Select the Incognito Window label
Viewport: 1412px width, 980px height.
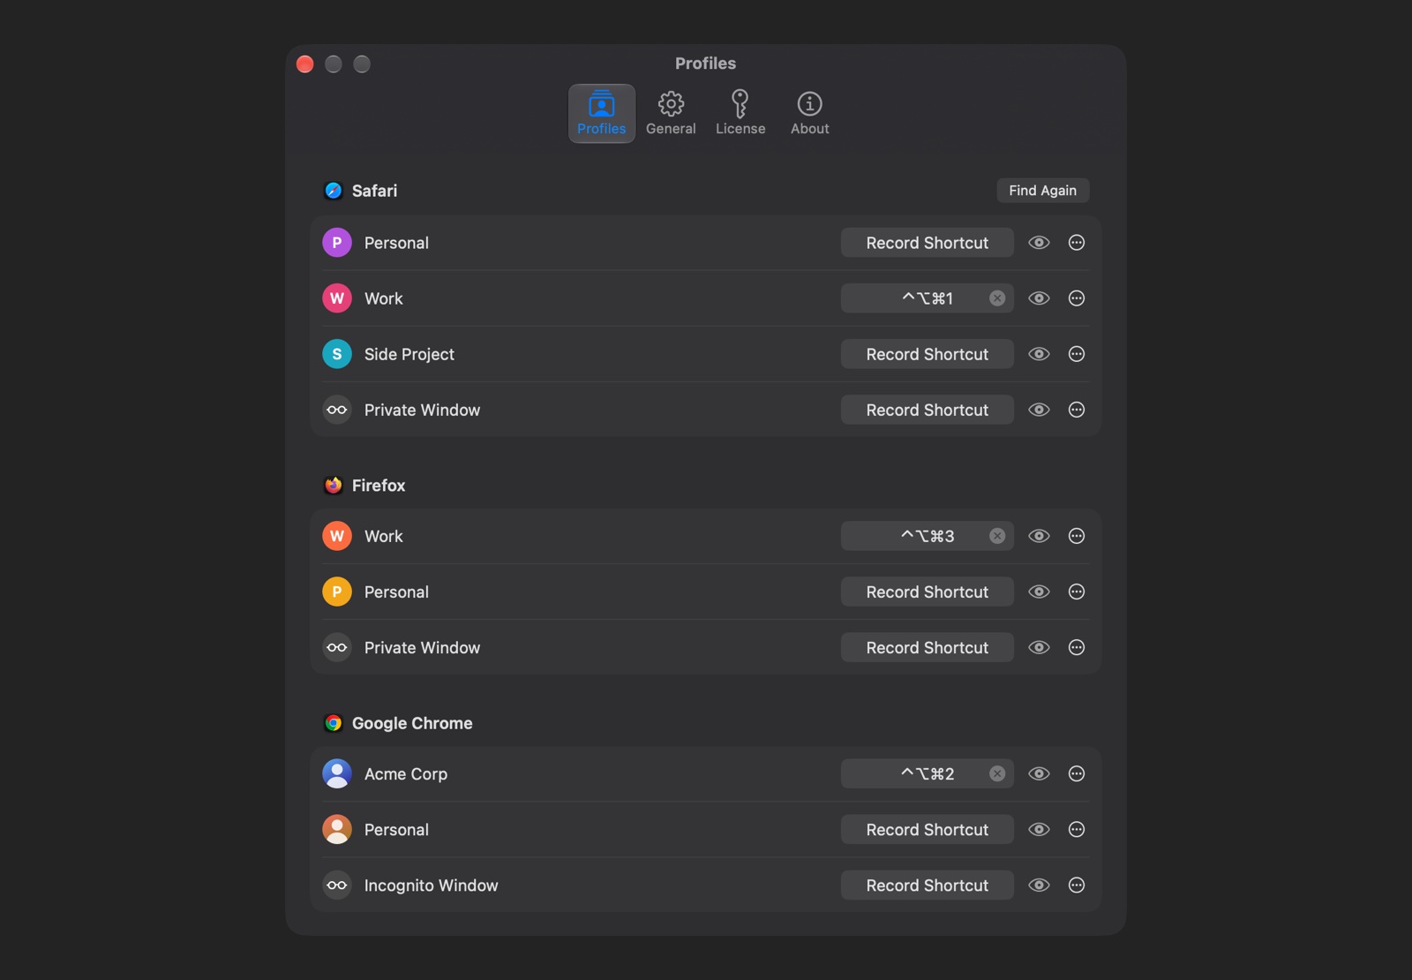(432, 886)
